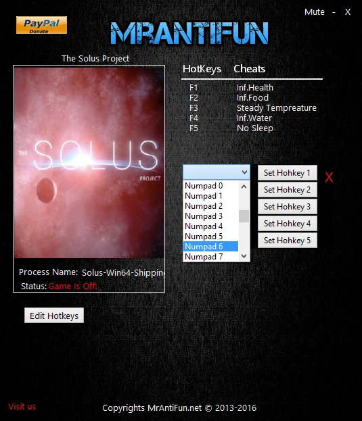Click the F1 hotkey label

click(194, 88)
